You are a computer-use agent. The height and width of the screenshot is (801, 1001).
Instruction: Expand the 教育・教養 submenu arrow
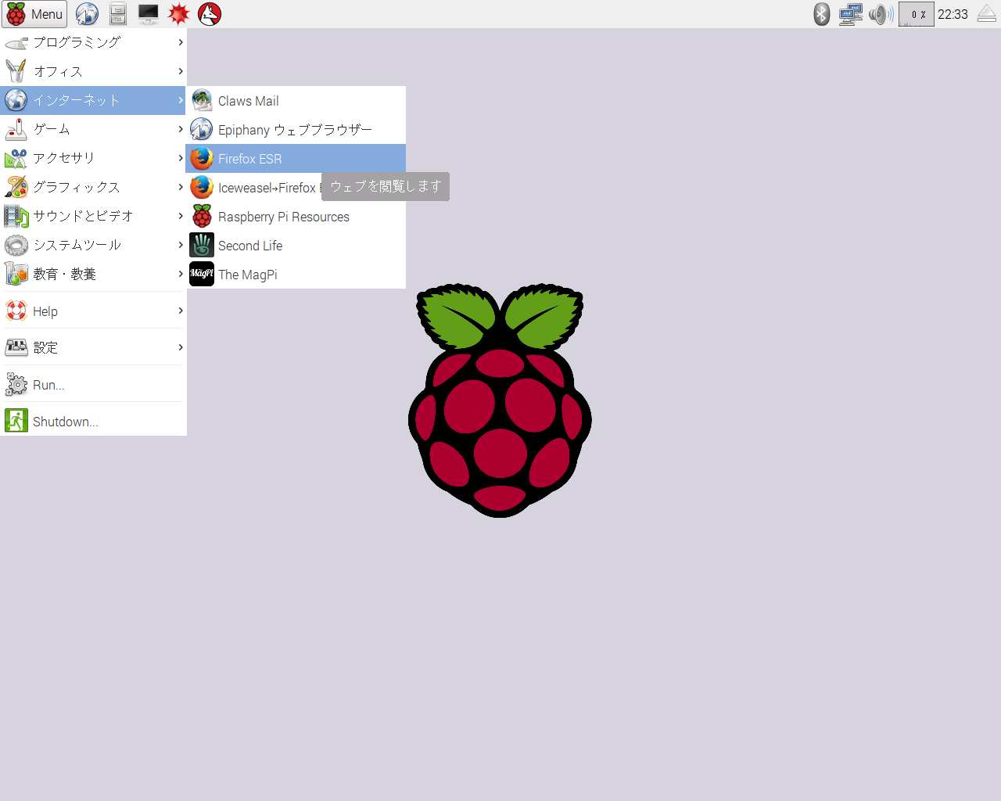click(181, 274)
